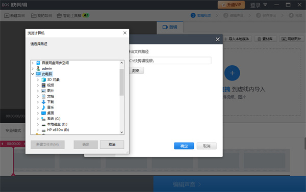Close the 浏览计算机 dialog
Image resolution: width=306 pixels, height=192 pixels.
point(125,33)
